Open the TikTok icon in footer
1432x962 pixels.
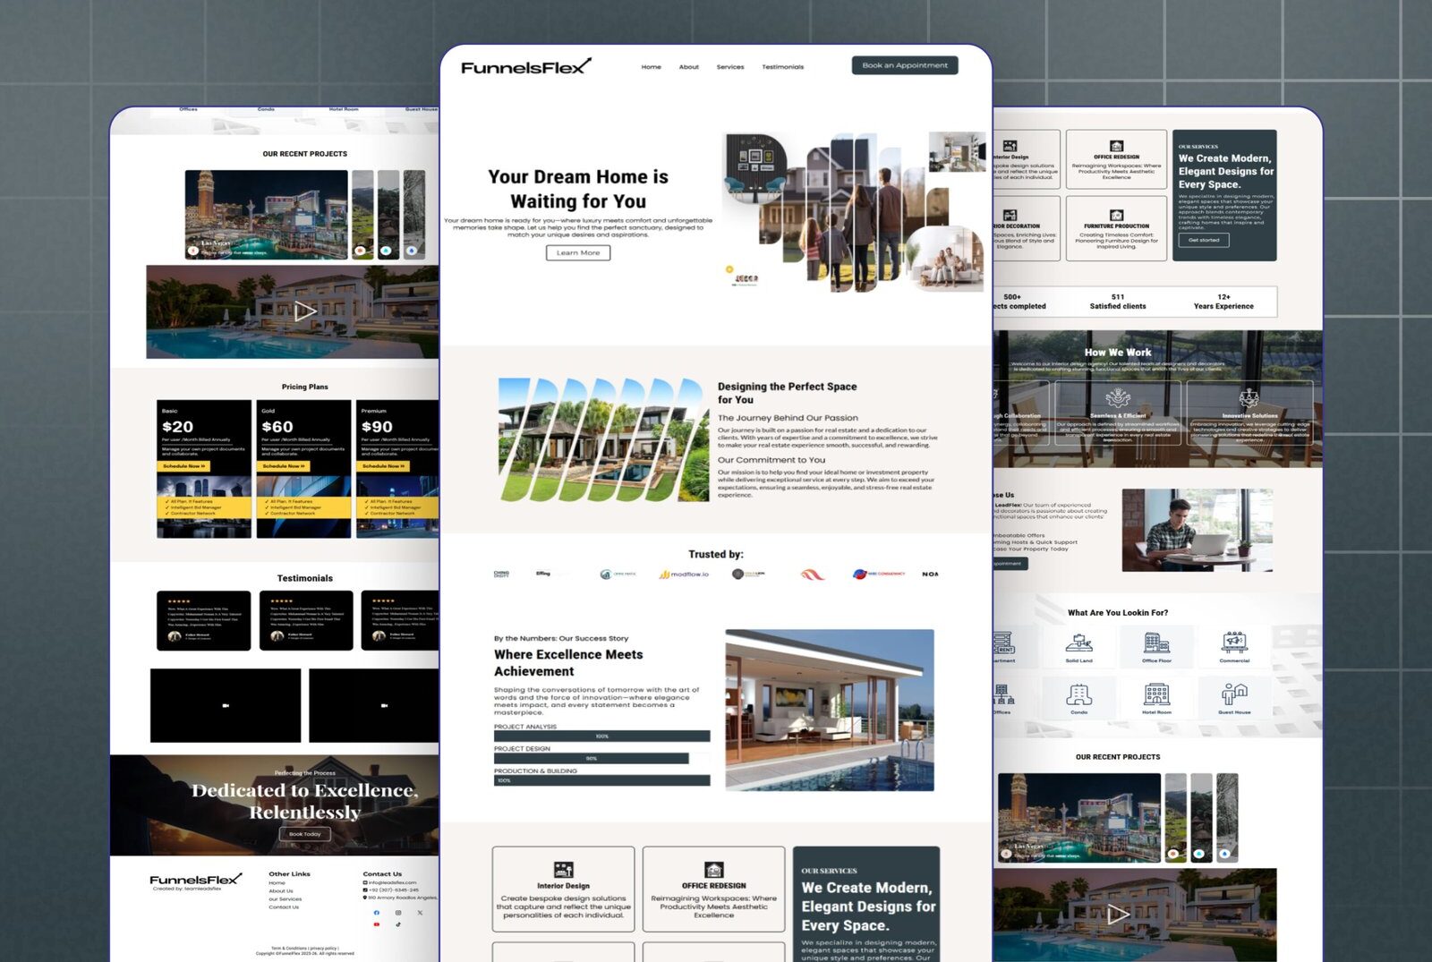point(398,924)
